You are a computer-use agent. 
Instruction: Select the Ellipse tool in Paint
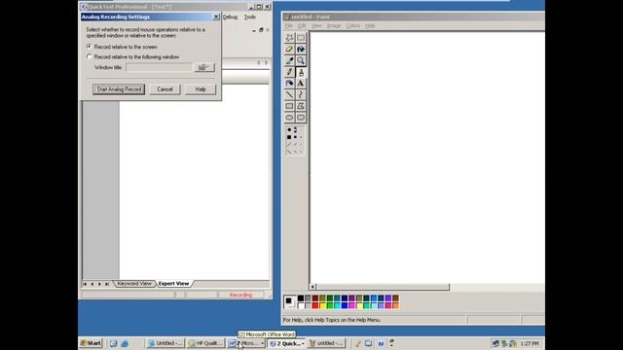point(289,118)
